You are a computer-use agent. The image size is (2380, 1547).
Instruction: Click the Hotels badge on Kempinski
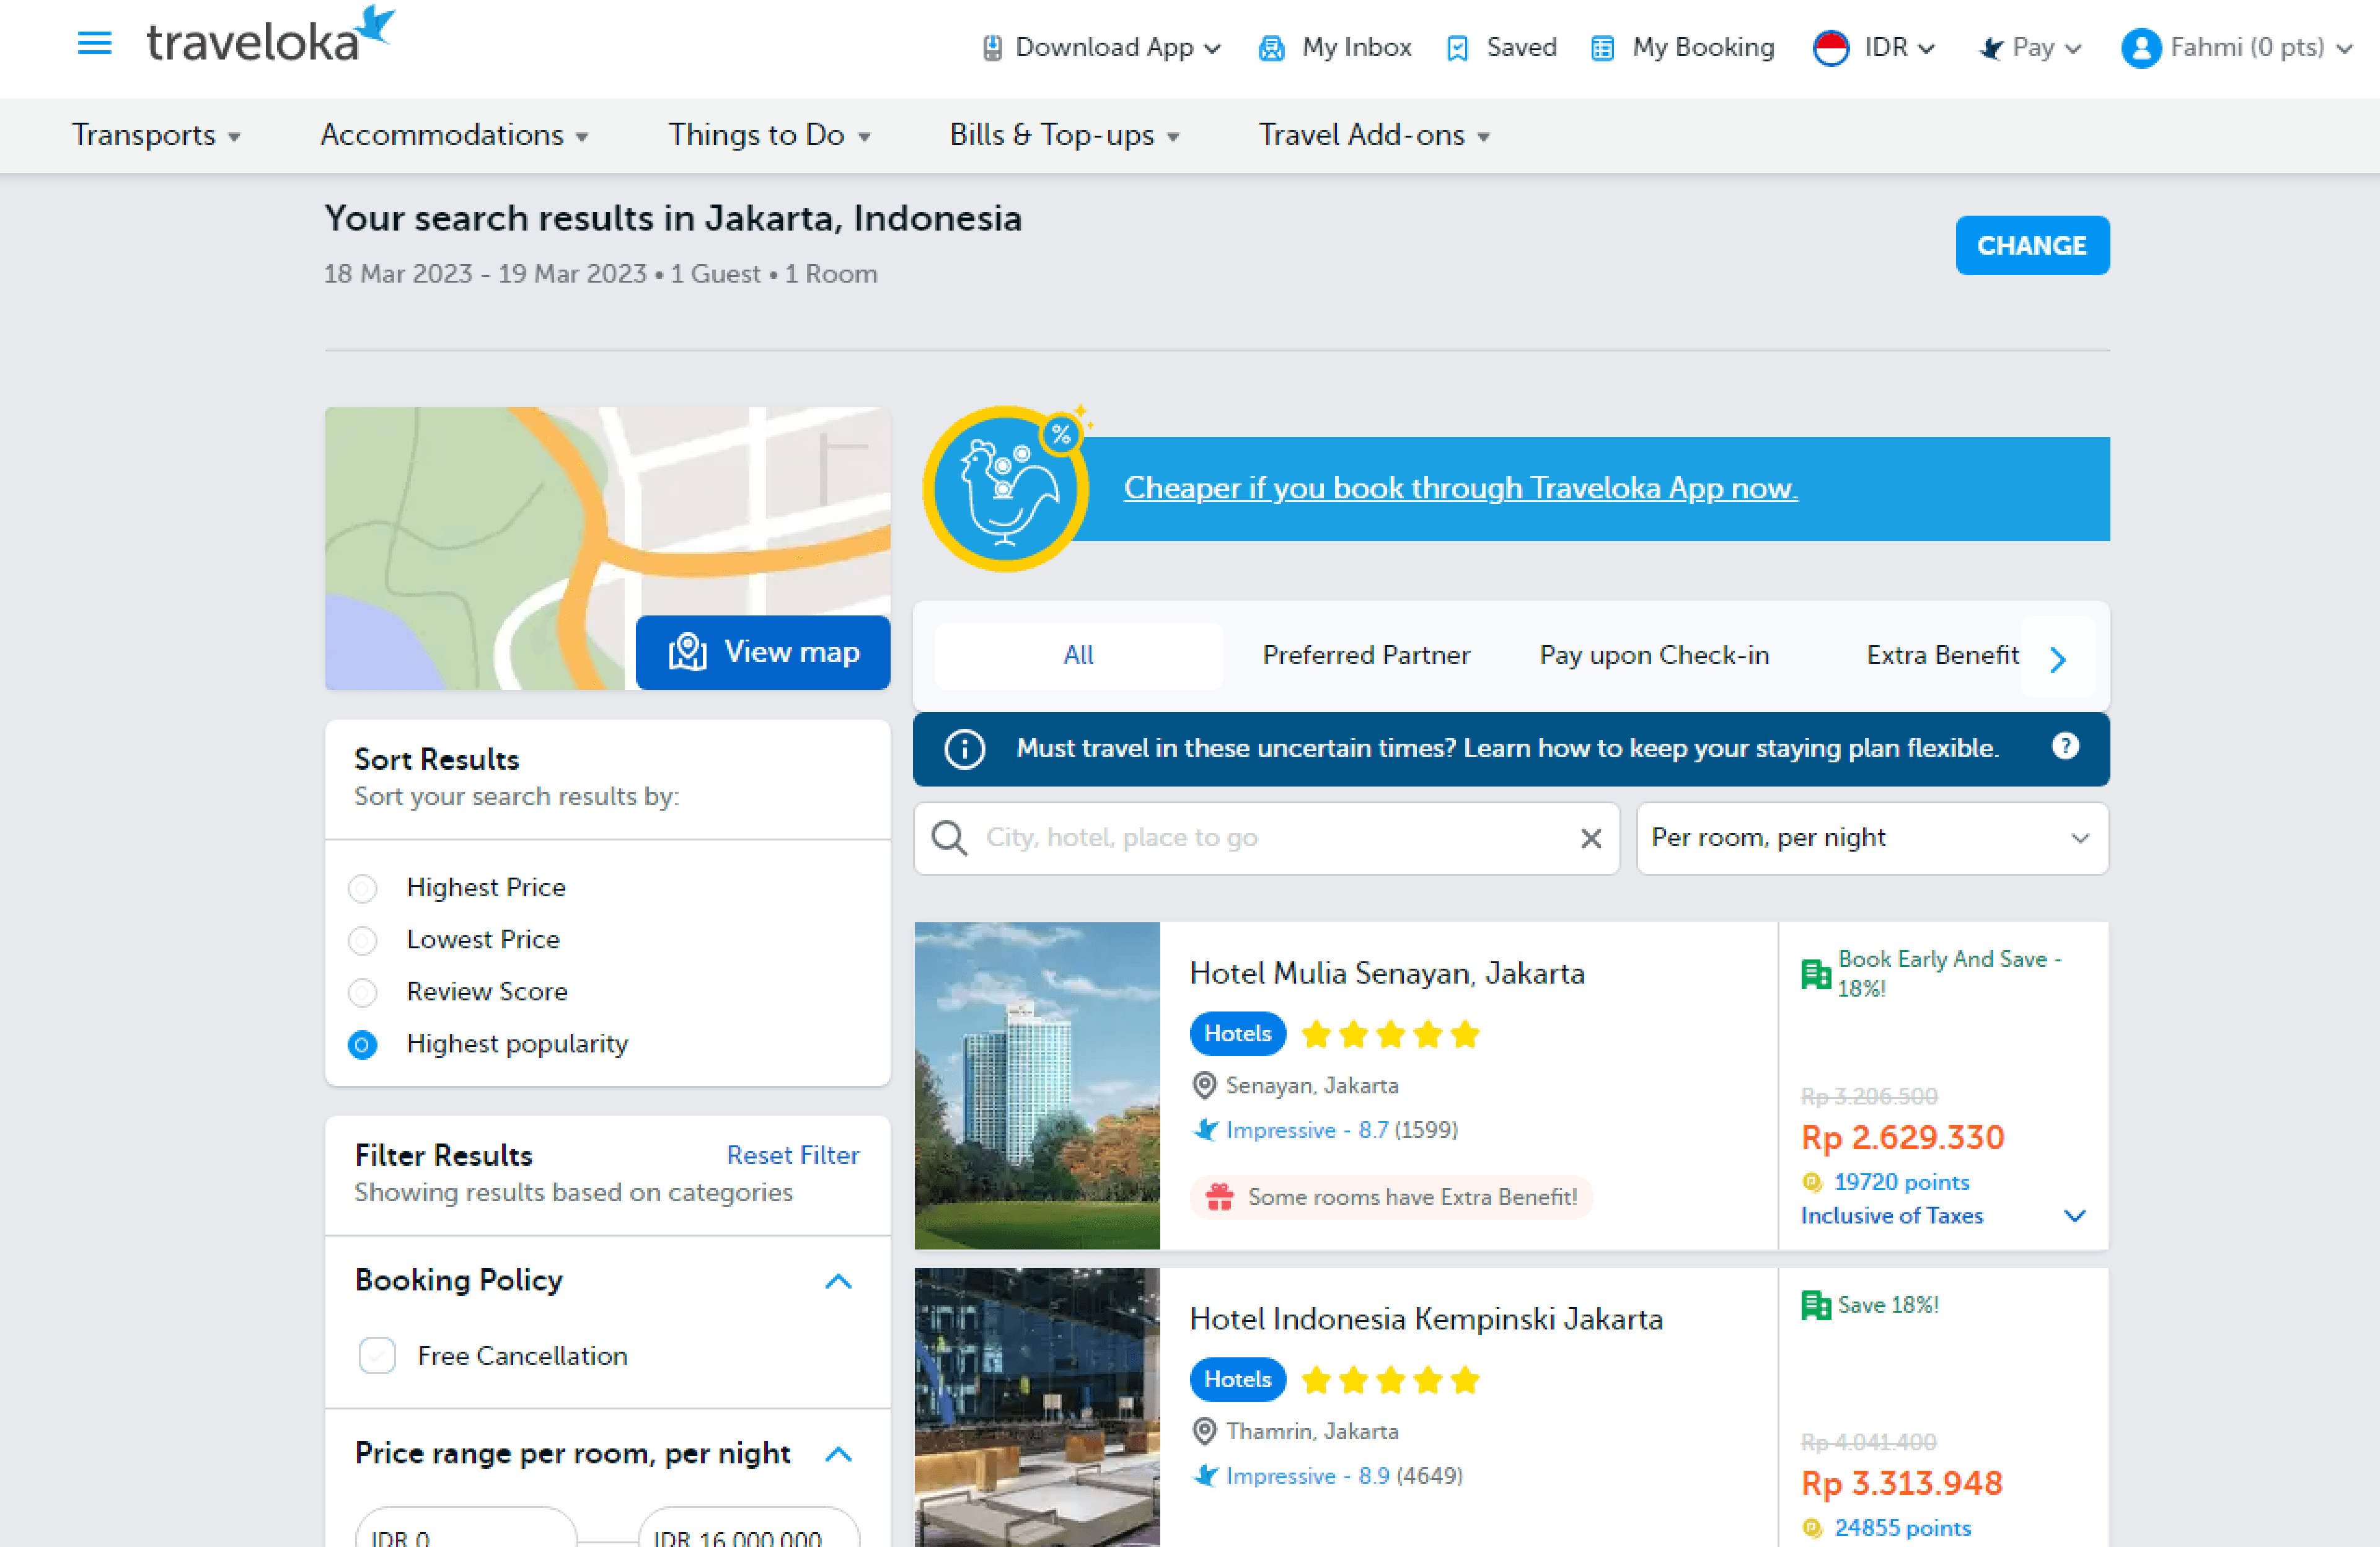(x=1237, y=1379)
